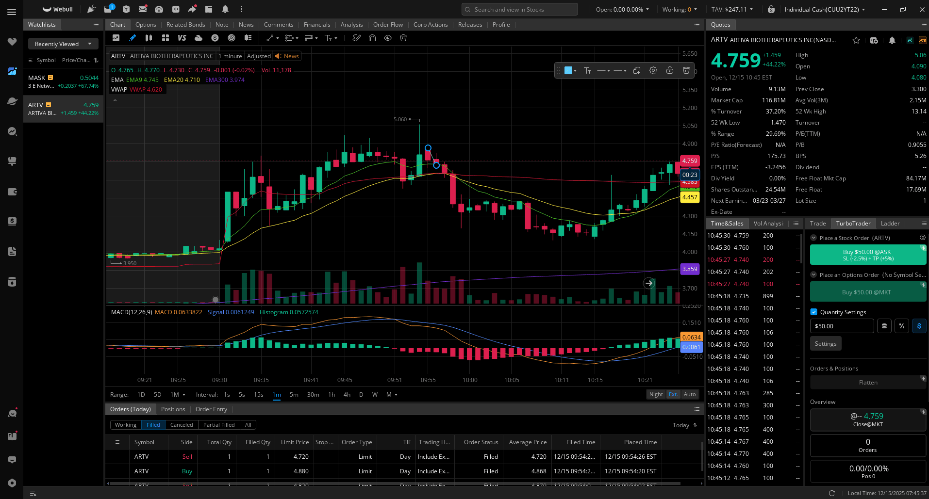Switch quantity mode to shares stack icon

[884, 326]
